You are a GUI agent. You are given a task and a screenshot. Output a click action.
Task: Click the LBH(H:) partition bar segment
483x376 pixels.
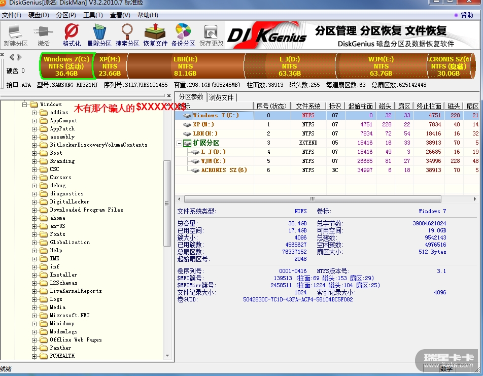pyautogui.click(x=186, y=66)
